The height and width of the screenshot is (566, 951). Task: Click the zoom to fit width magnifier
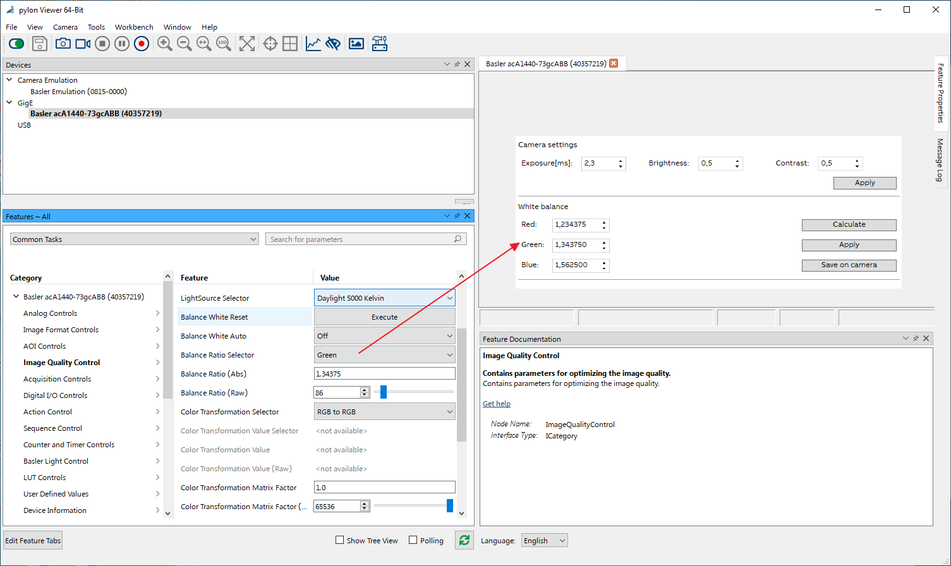tap(204, 44)
